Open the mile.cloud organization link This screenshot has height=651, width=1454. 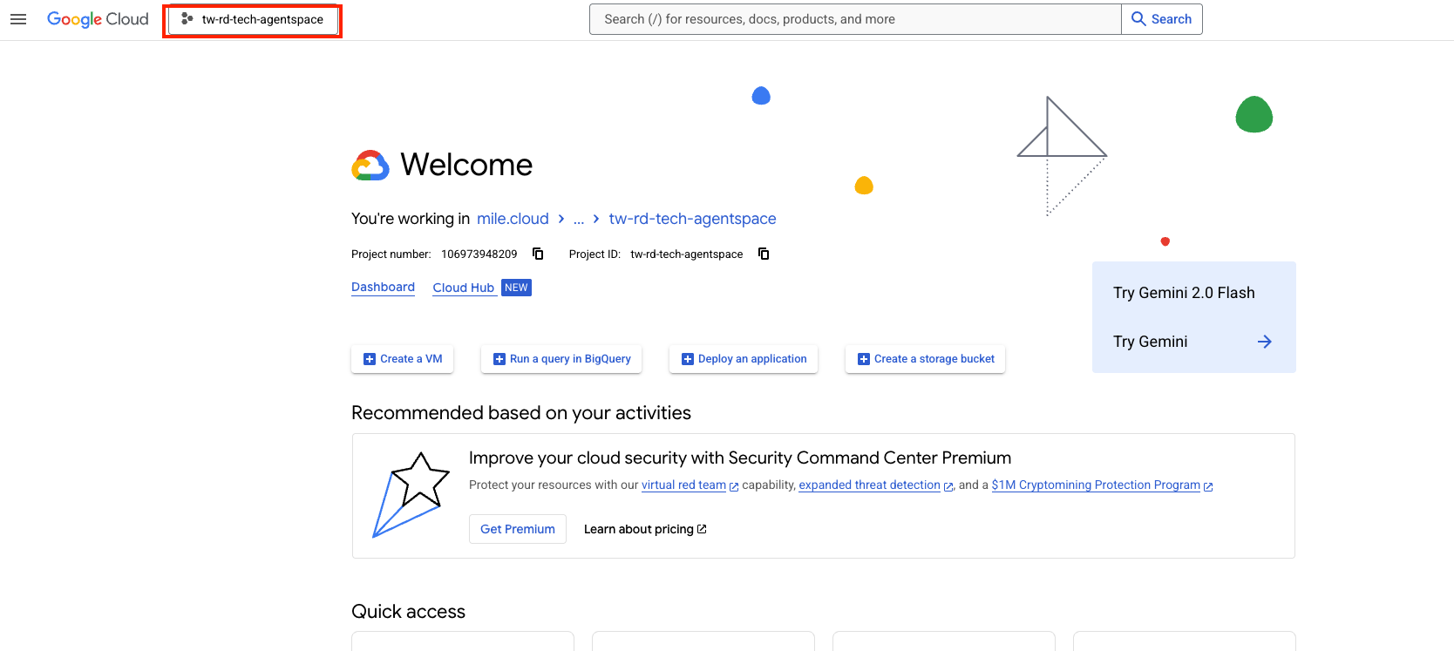click(513, 219)
